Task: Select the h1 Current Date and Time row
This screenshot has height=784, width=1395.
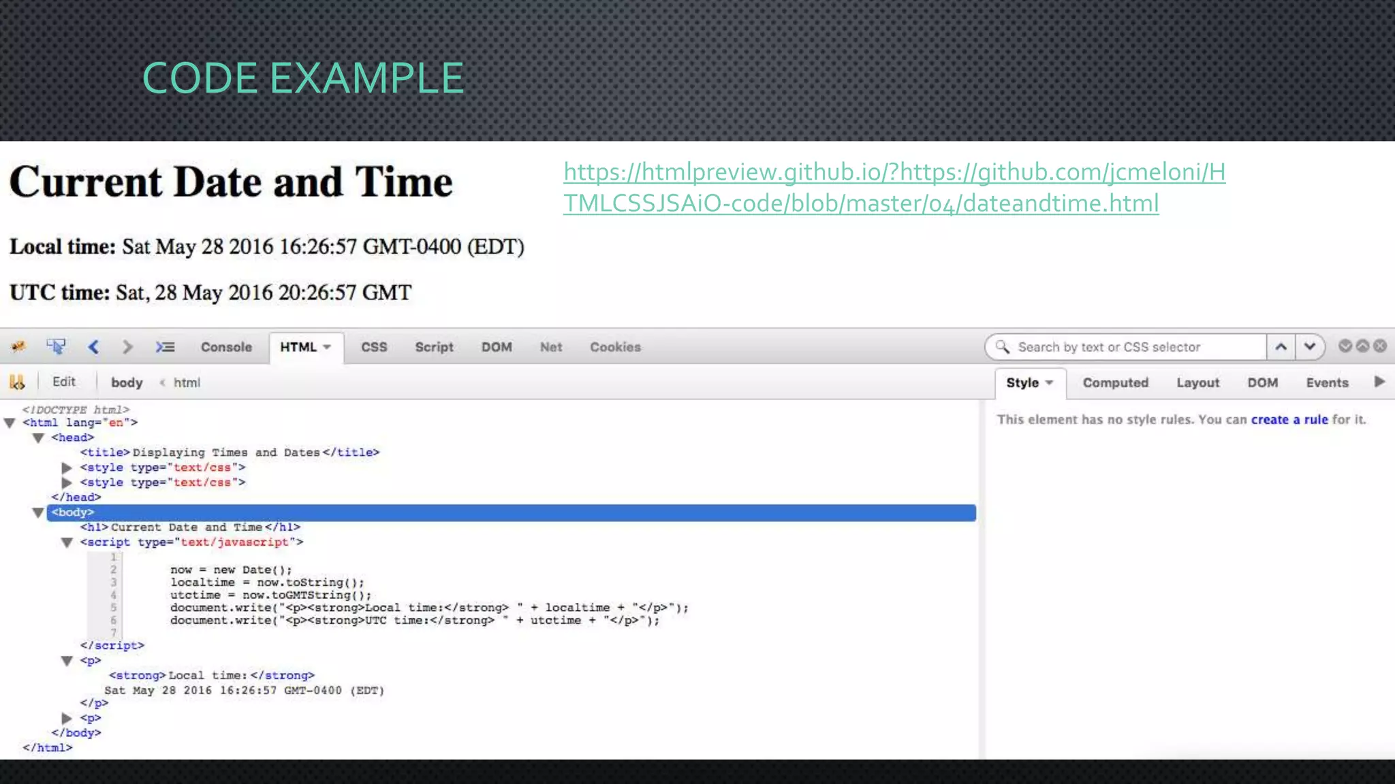Action: click(190, 527)
